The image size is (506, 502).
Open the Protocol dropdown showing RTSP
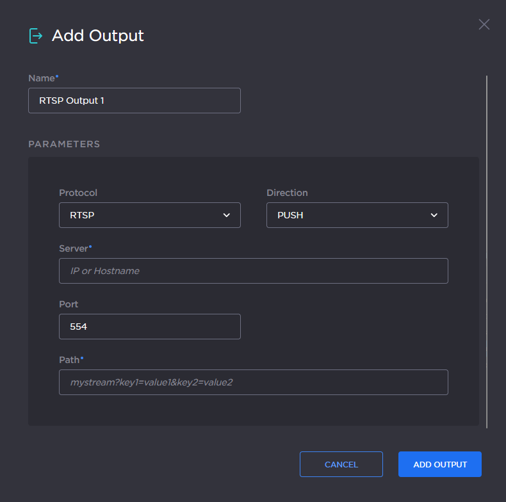coord(141,215)
